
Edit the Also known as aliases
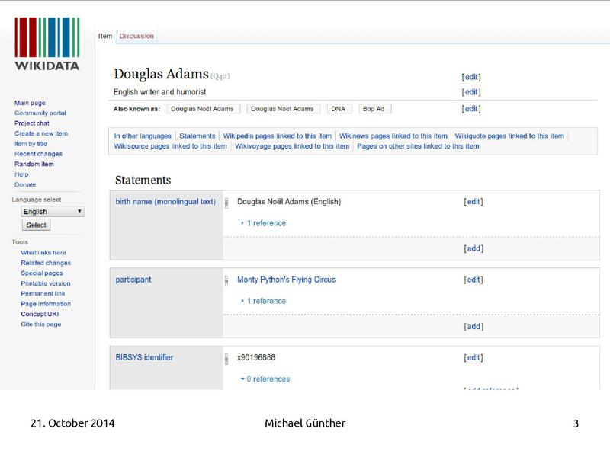click(x=471, y=109)
